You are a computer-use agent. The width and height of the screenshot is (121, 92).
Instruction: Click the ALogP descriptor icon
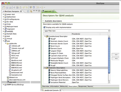click(49, 39)
